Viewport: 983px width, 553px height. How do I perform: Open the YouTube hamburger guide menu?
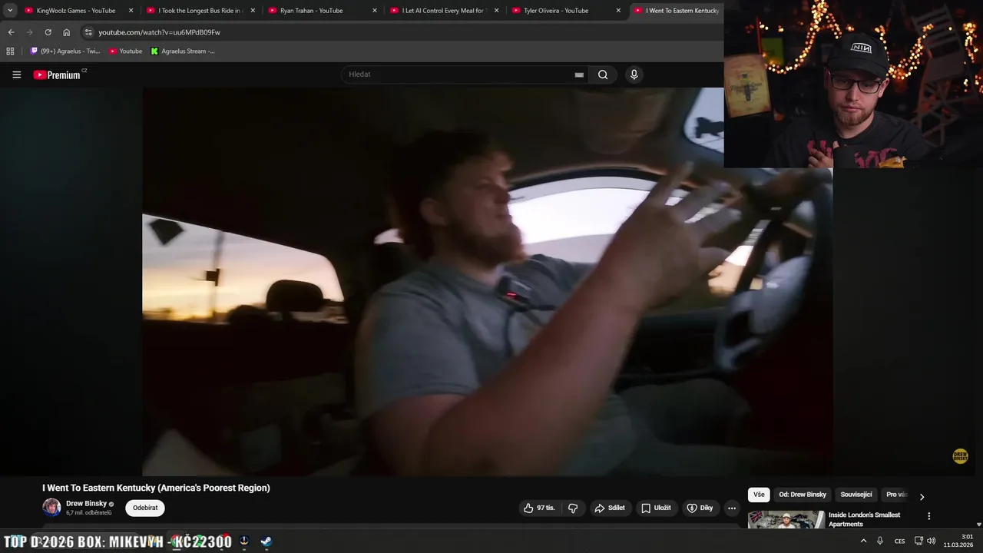(16, 75)
